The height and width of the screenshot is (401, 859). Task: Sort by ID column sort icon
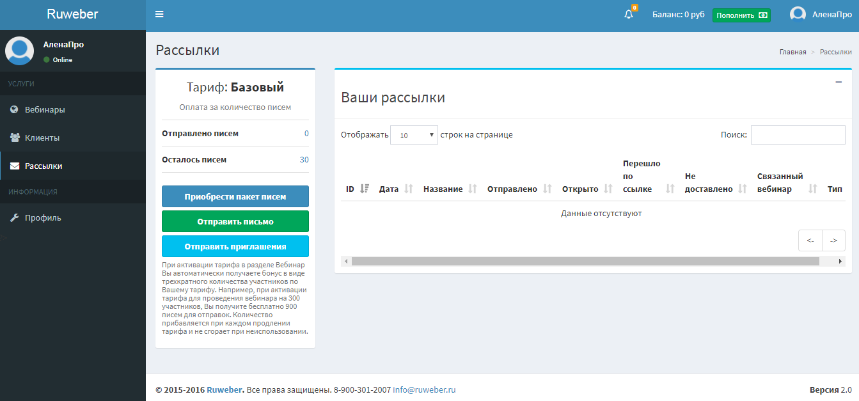pyautogui.click(x=365, y=189)
